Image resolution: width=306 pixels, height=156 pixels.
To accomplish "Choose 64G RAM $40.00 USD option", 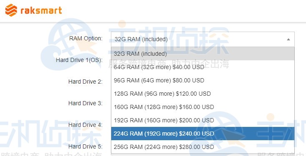I will pyautogui.click(x=203, y=67).
